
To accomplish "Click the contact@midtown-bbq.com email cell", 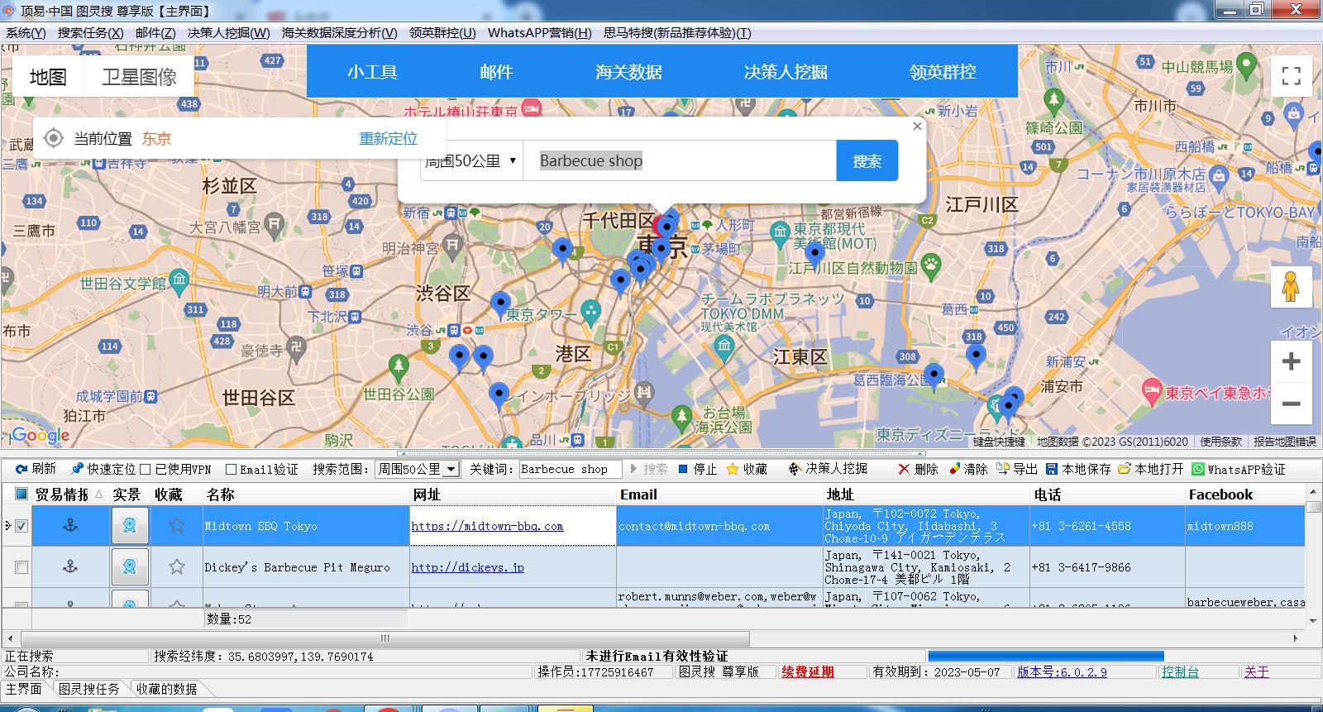I will [x=719, y=526].
